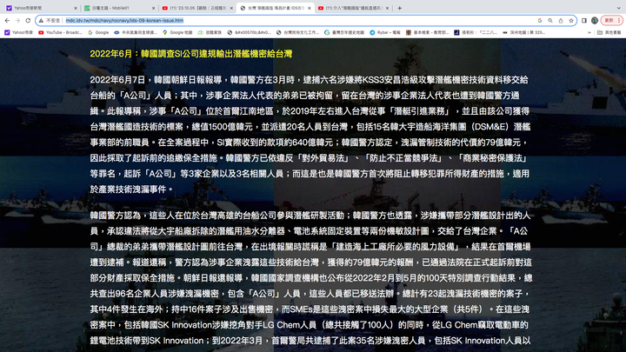626x352 pixels.
Task: Open the zoom magnifier icon in address bar
Action: tap(550, 20)
